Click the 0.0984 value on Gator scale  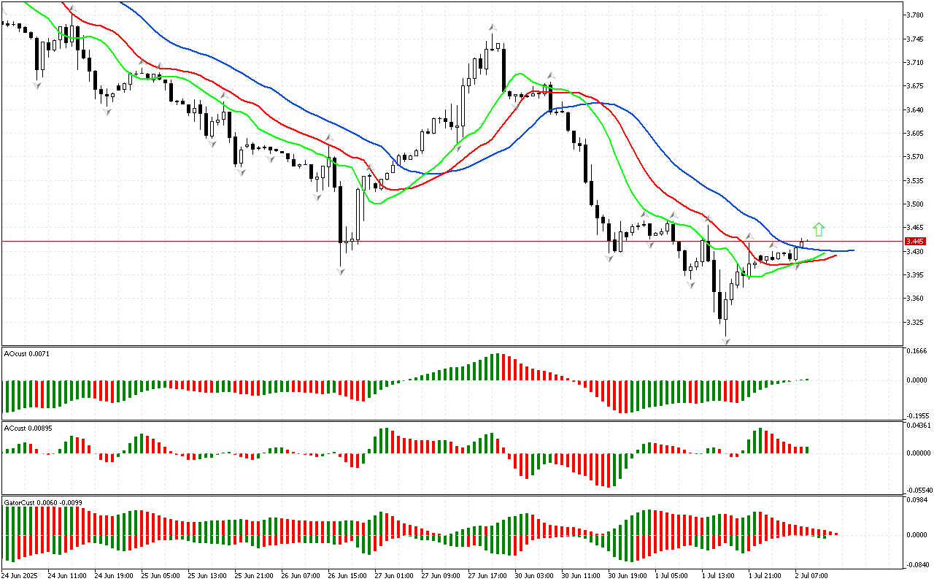pos(916,500)
